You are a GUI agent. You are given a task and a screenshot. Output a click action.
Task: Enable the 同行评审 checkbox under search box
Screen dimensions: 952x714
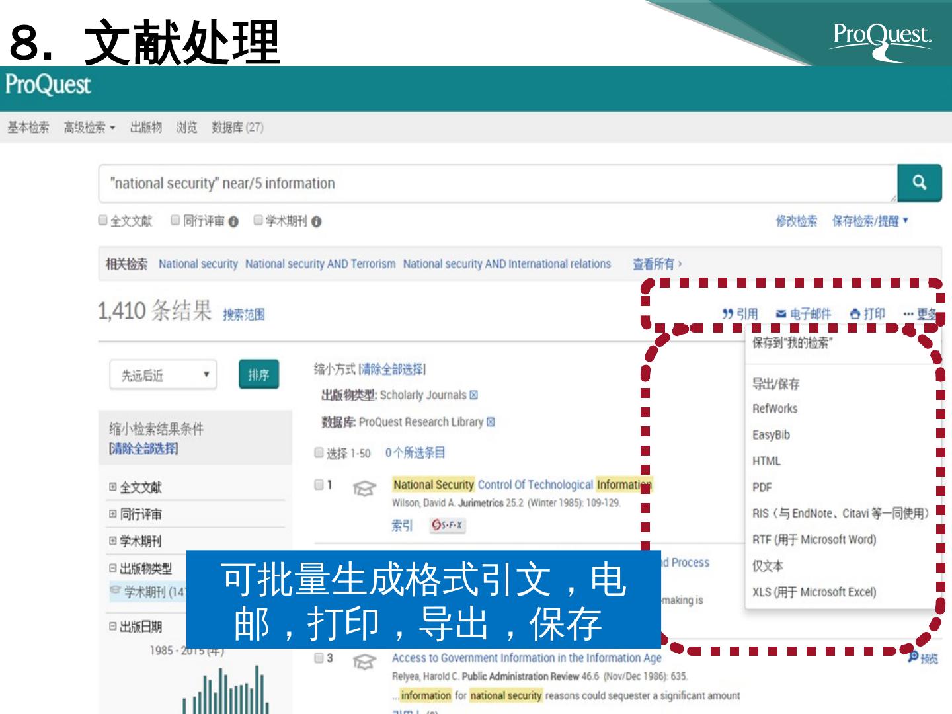coord(176,220)
